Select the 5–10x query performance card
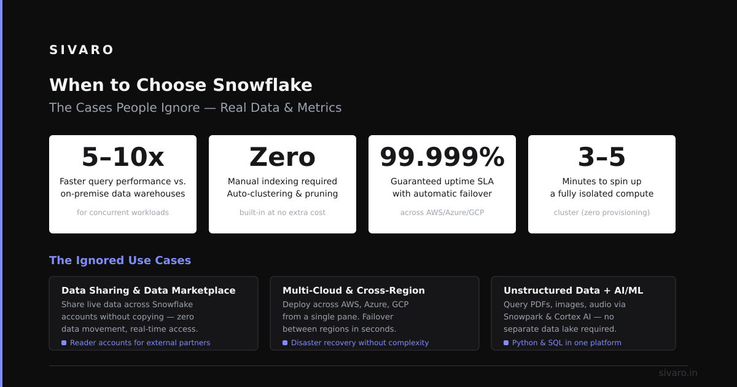 [x=123, y=184]
